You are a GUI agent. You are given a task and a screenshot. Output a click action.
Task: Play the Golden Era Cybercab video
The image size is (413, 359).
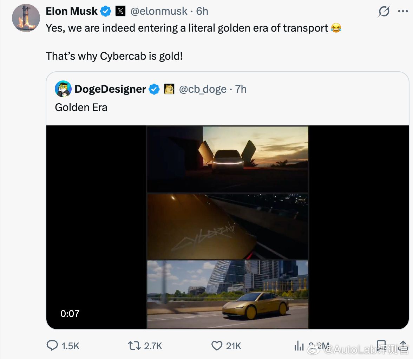pos(228,227)
